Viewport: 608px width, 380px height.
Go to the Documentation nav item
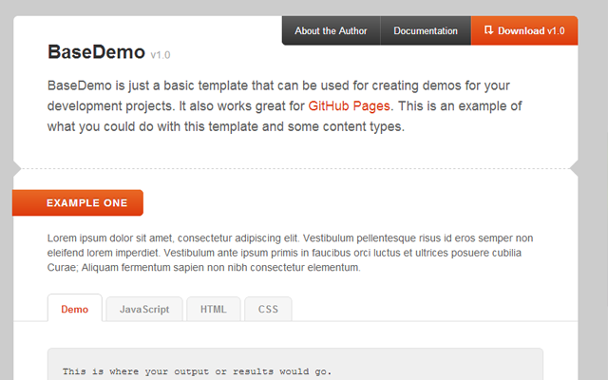click(426, 30)
